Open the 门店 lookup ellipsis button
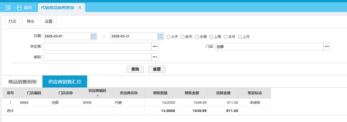The image size is (347, 122). coord(327,47)
